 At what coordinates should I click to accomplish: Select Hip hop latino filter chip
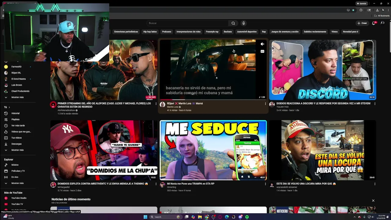(x=150, y=32)
